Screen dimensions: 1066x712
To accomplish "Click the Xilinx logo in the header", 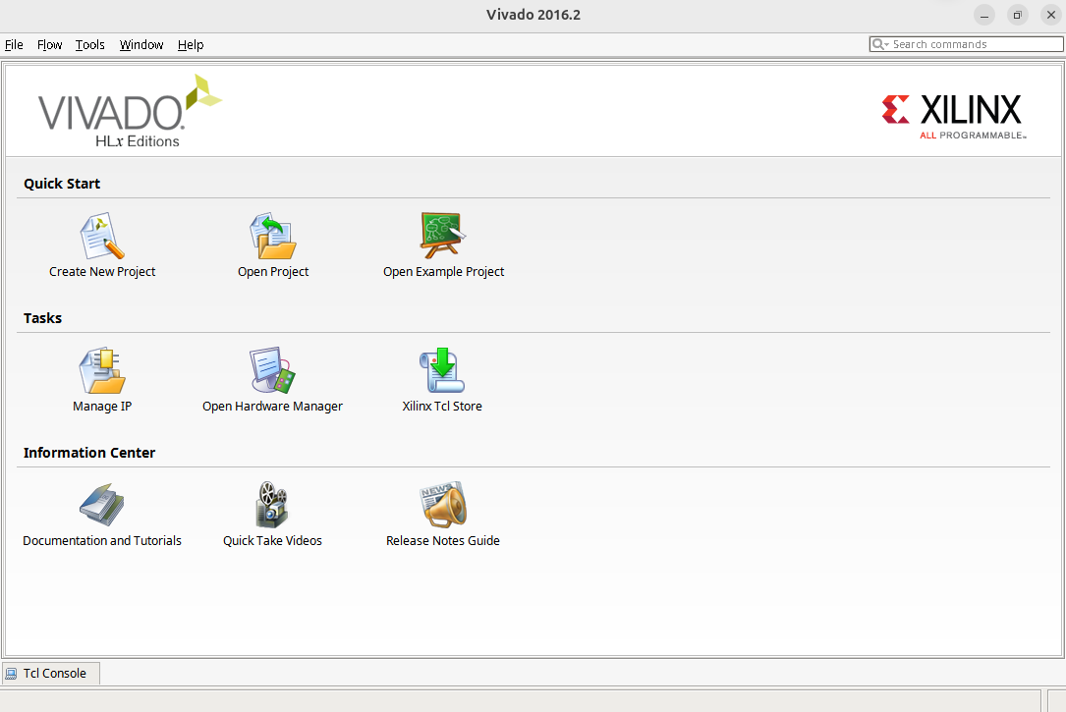I will point(952,115).
